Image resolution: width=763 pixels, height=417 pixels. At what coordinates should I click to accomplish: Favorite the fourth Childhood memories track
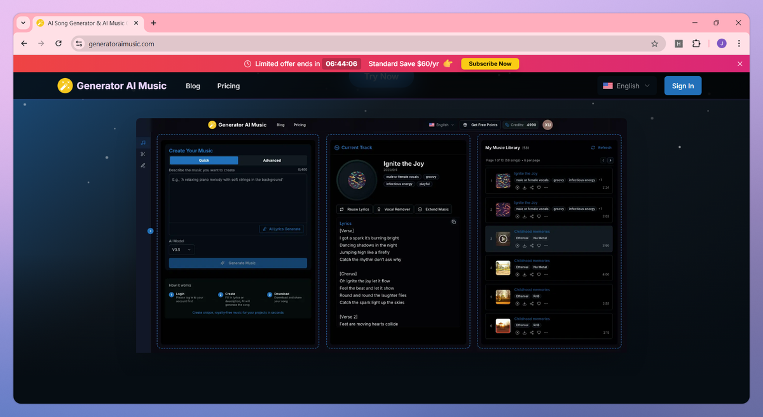539,274
